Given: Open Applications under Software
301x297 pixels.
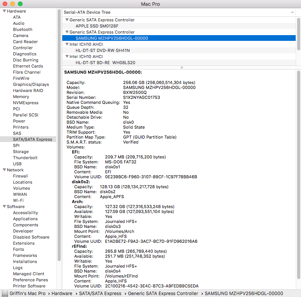Looking at the screenshot, I should pos(25,219).
